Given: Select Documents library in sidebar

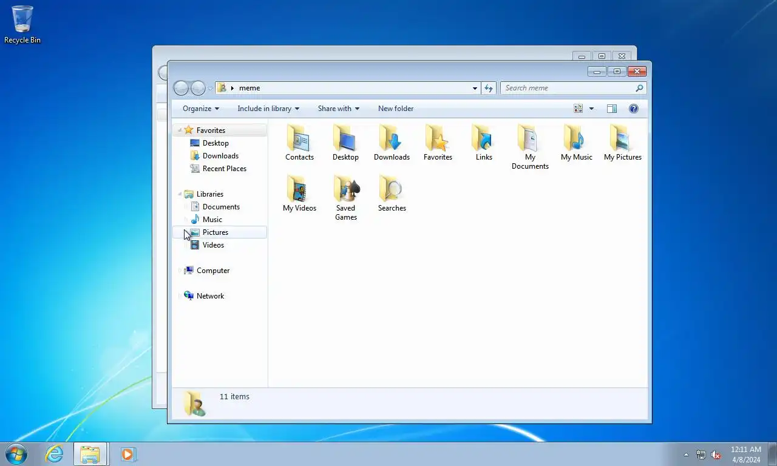Looking at the screenshot, I should pos(221,207).
